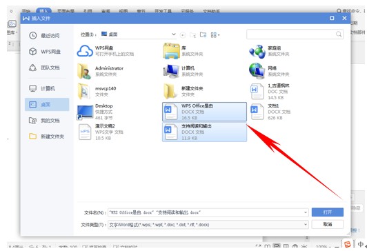The width and height of the screenshot is (367, 251).
Task: Click the 查找命令 search in WPS ribbon
Action: click(351, 11)
